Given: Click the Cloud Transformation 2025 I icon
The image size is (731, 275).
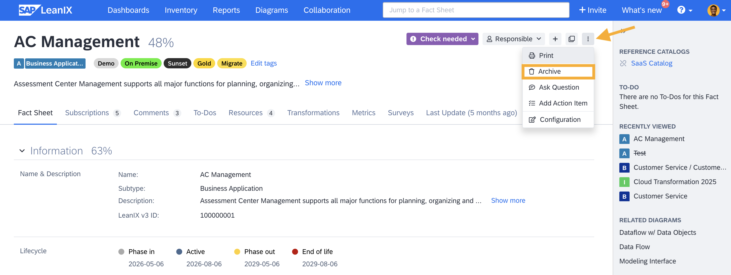Looking at the screenshot, I should click(624, 182).
